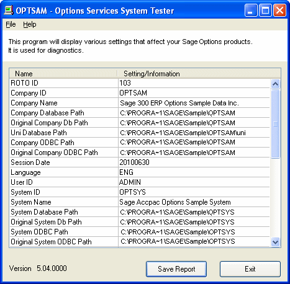Click the Save Report button

tap(176, 269)
